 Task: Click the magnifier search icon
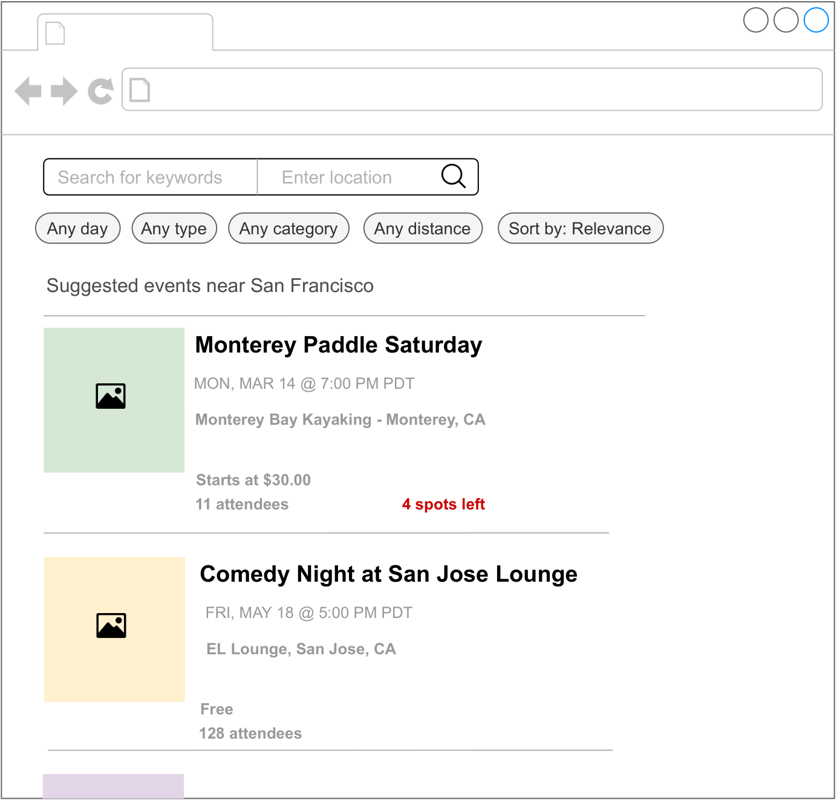click(453, 177)
